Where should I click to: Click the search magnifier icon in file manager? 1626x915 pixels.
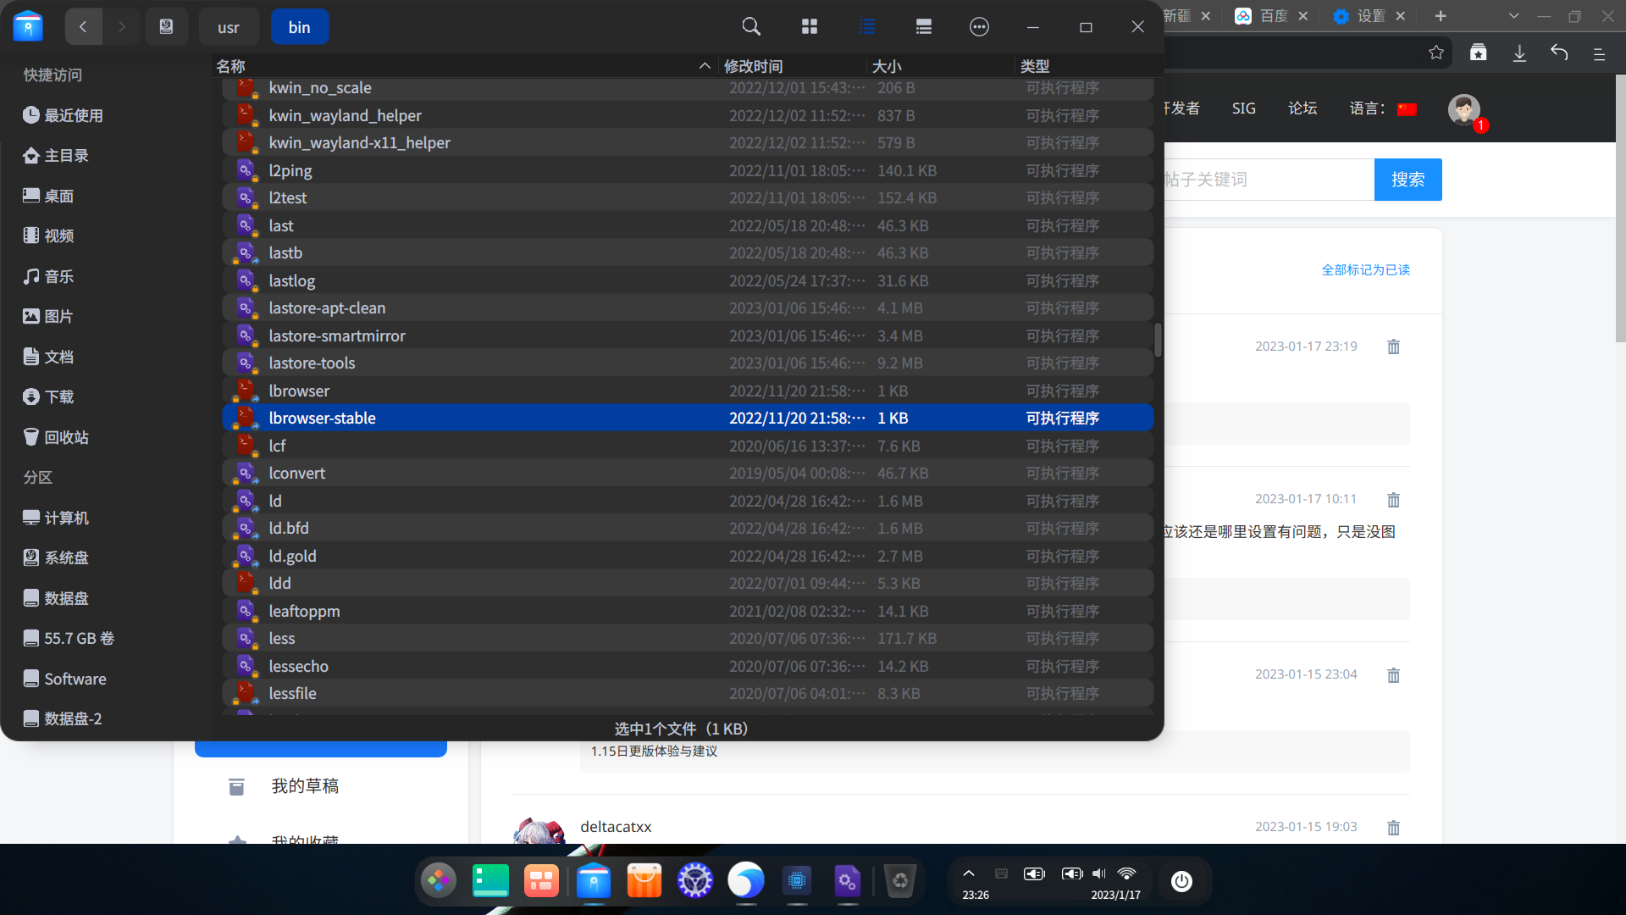[750, 27]
